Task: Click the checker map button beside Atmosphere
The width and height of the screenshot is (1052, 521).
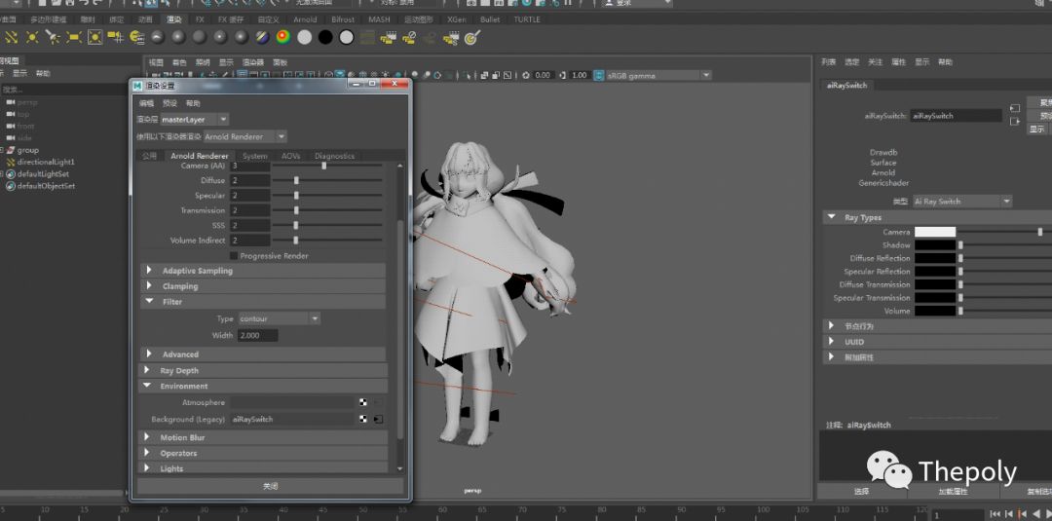Action: pyautogui.click(x=362, y=402)
